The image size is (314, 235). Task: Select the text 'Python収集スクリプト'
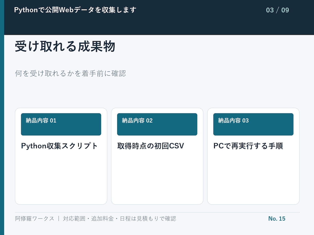click(x=59, y=146)
